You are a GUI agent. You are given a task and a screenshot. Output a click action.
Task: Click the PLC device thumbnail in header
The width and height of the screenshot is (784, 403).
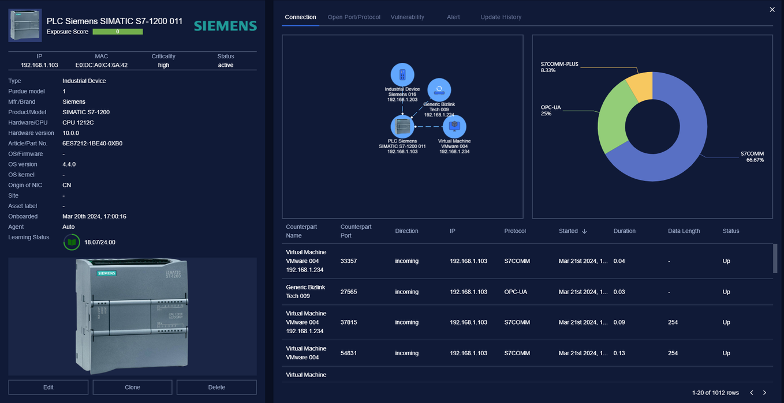25,25
